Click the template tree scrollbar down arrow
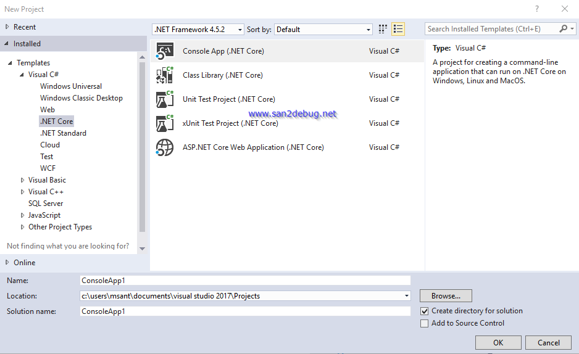 coord(142,249)
